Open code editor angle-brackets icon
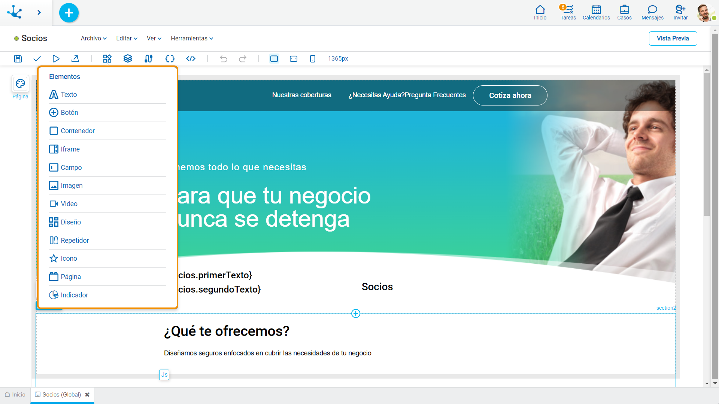The height and width of the screenshot is (404, 719). tap(191, 58)
